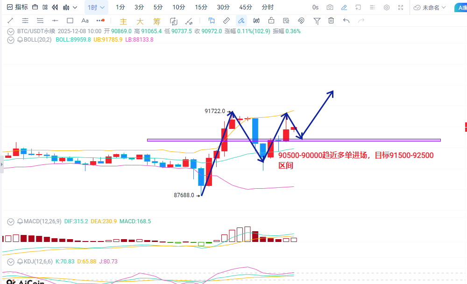Image resolution: width=467 pixels, height=284 pixels.
Task: Toggle the BOLL indicator alert bell
Action: click(20, 40)
